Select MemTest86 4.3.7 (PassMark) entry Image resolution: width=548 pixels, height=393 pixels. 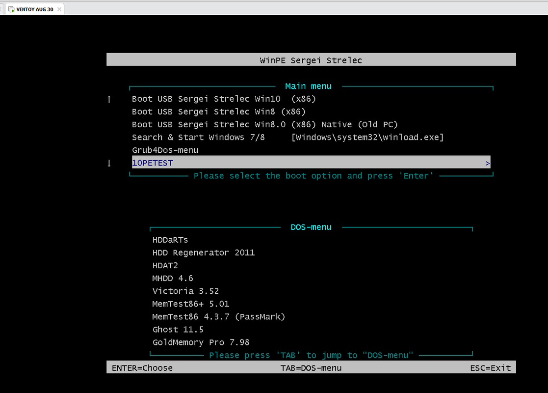(219, 317)
